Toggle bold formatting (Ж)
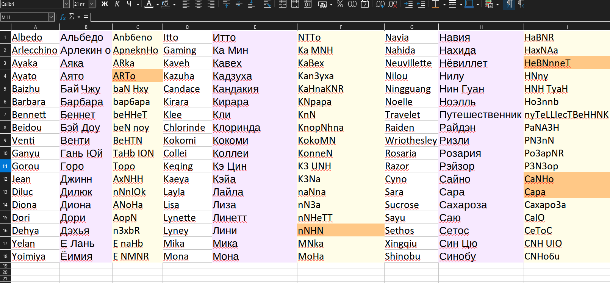The width and height of the screenshot is (610, 283). tap(105, 4)
